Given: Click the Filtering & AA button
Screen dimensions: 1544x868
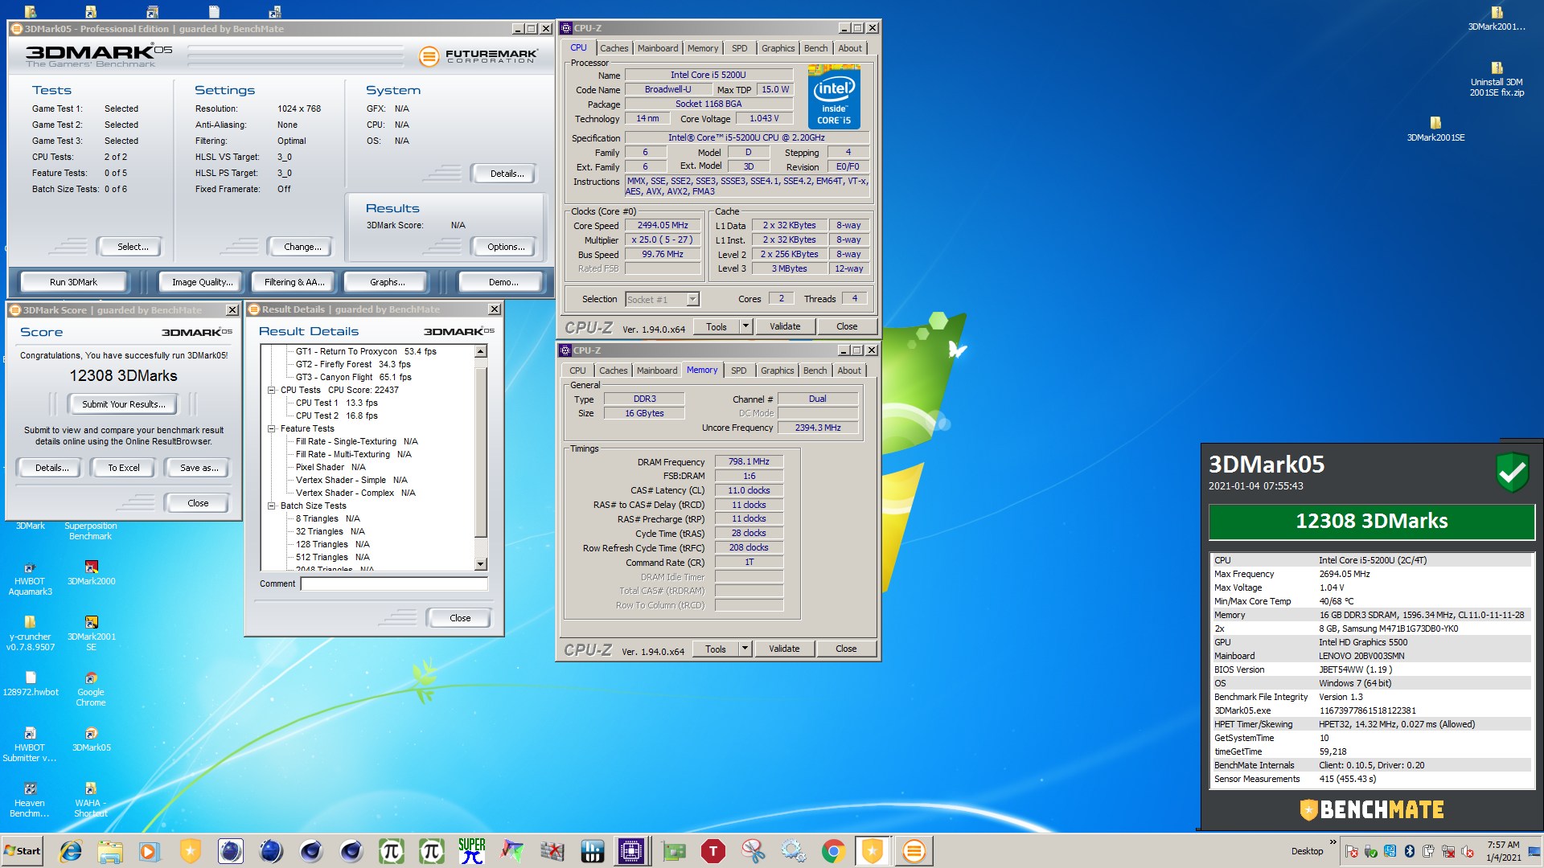Looking at the screenshot, I should [x=294, y=282].
